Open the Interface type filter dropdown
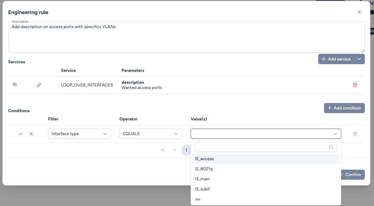This screenshot has width=374, height=206. 79,134
